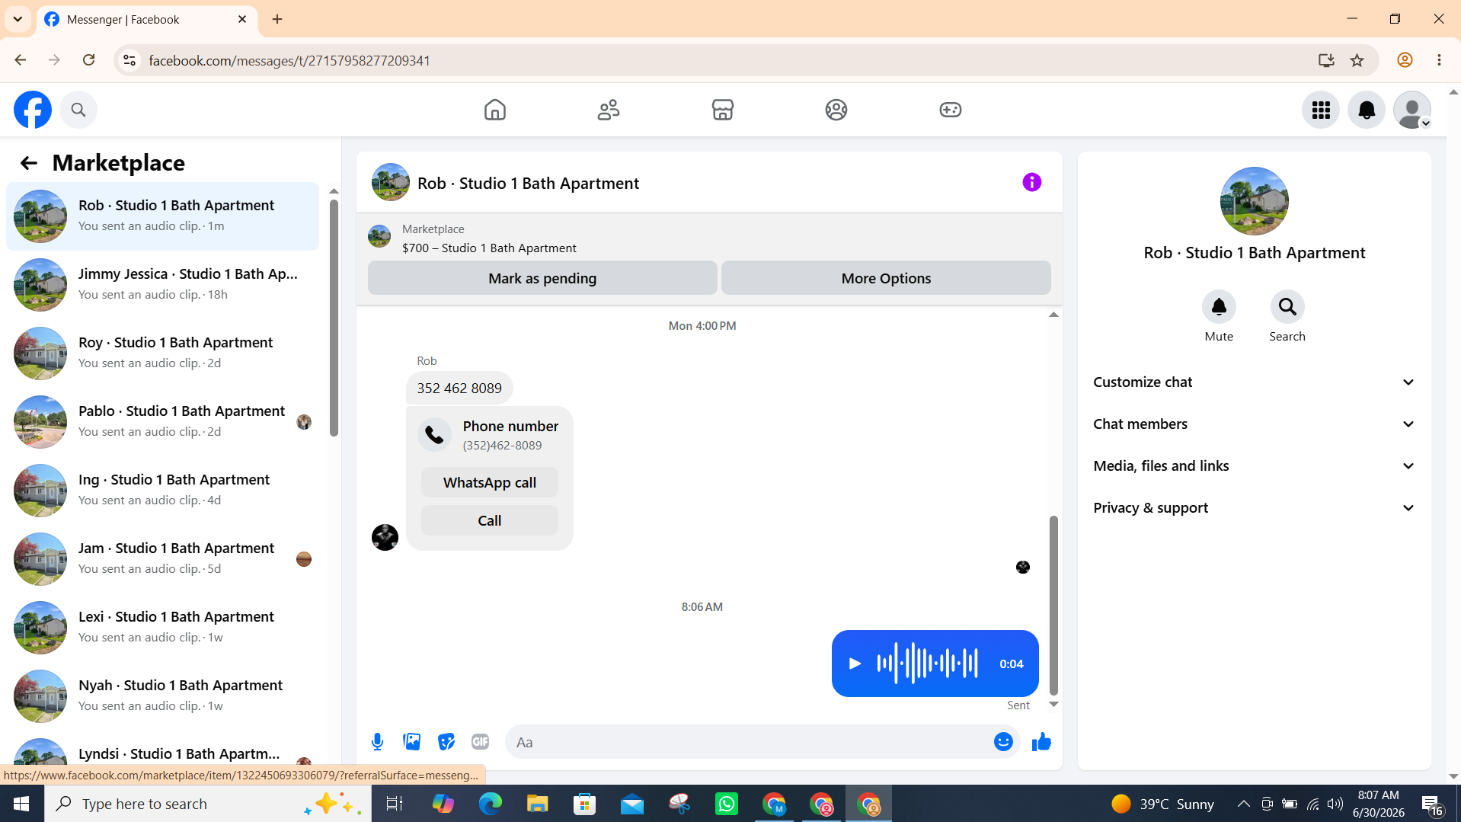Image resolution: width=1461 pixels, height=822 pixels.
Task: Start a WhatsApp call to Rob
Action: 490,482
